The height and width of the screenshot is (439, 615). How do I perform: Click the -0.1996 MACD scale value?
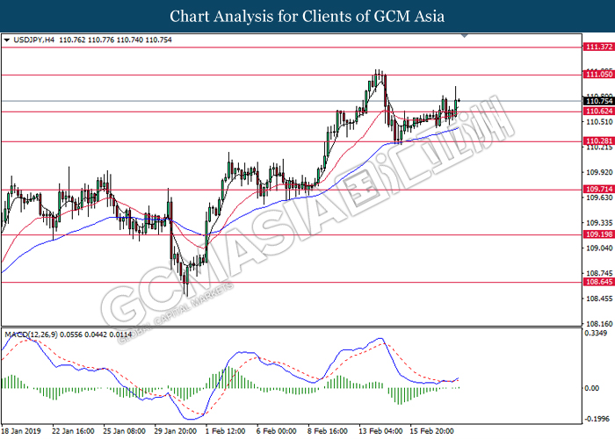597,419
